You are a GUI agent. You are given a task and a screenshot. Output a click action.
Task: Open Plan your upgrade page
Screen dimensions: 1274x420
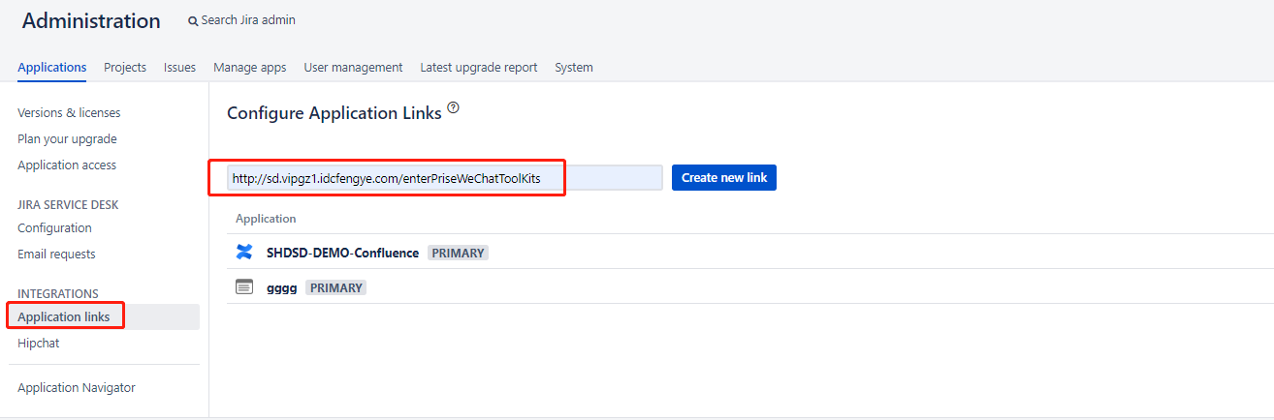[x=67, y=139]
